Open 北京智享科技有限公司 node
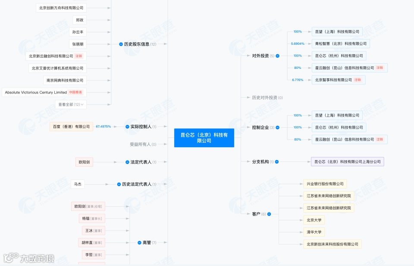The height and width of the screenshot is (266, 414). click(x=339, y=80)
